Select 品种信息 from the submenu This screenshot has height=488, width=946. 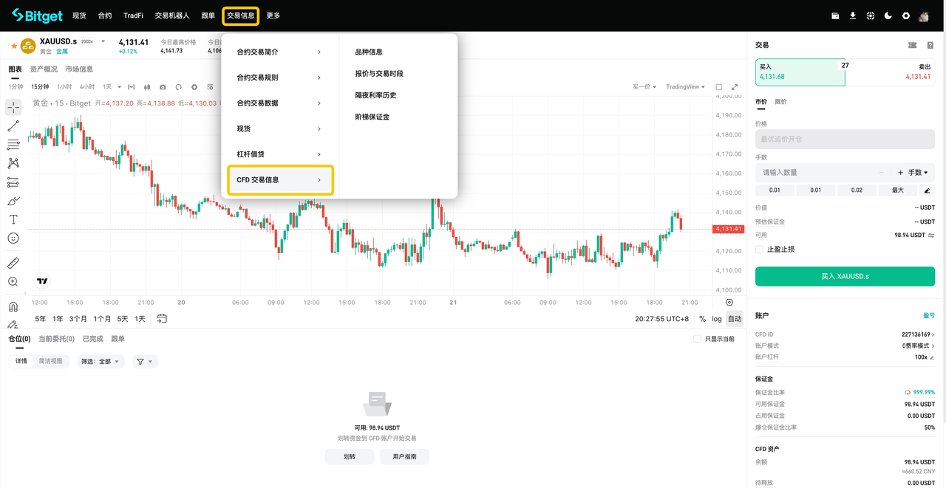coord(369,52)
